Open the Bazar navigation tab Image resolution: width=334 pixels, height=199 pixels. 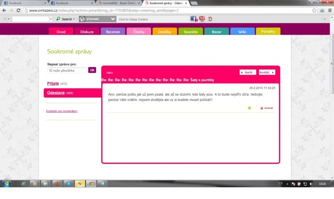click(216, 32)
